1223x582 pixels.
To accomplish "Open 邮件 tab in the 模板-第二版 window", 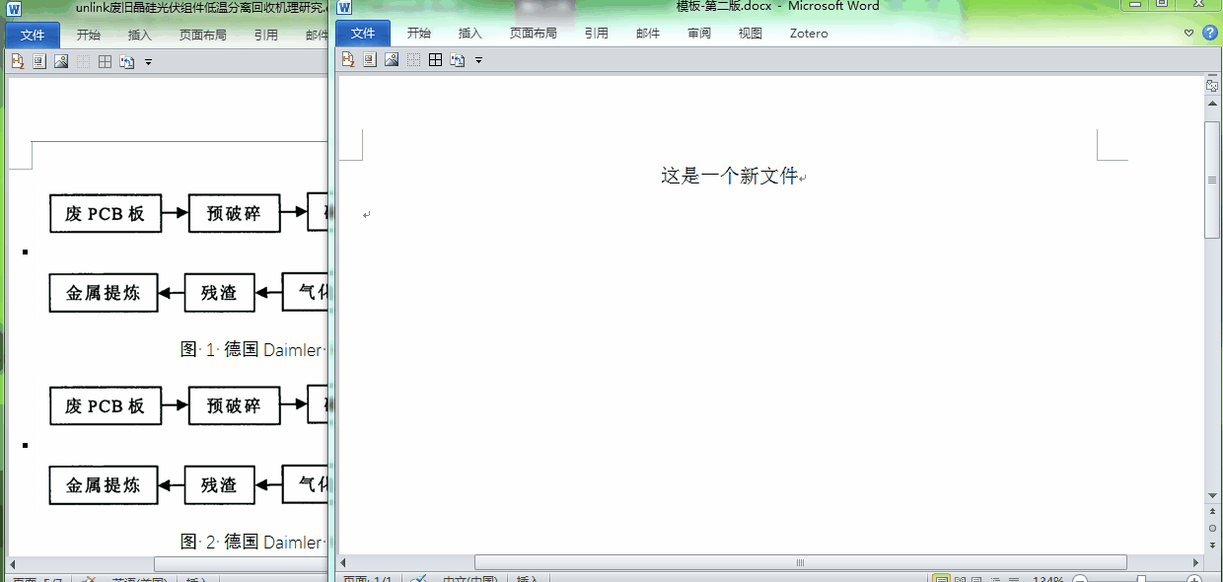I will pos(648,34).
